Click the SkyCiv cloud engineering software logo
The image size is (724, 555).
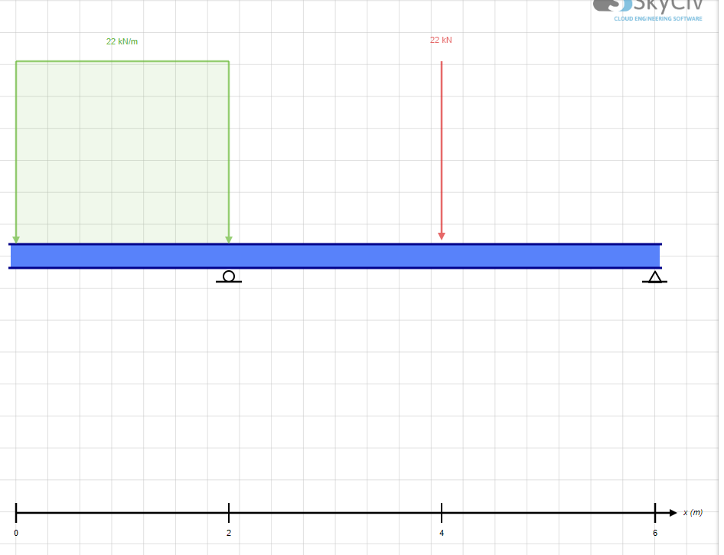[x=648, y=11]
